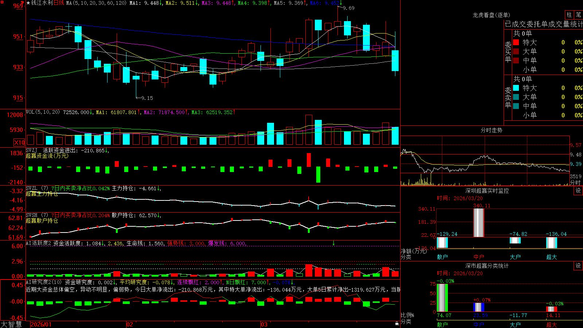Click the lock icon at chart bottom-right

397,323
